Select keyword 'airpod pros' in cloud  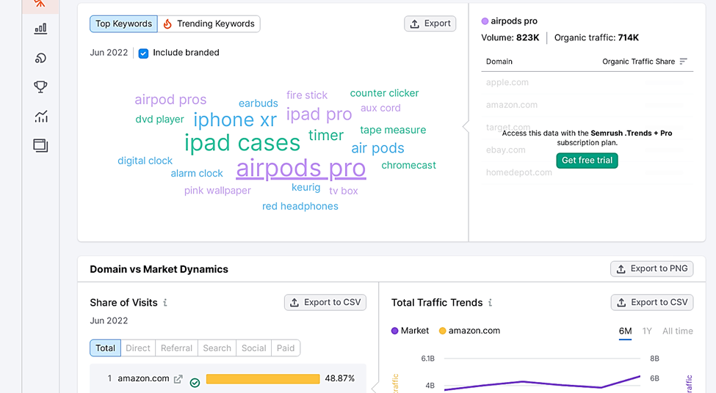[x=170, y=100]
